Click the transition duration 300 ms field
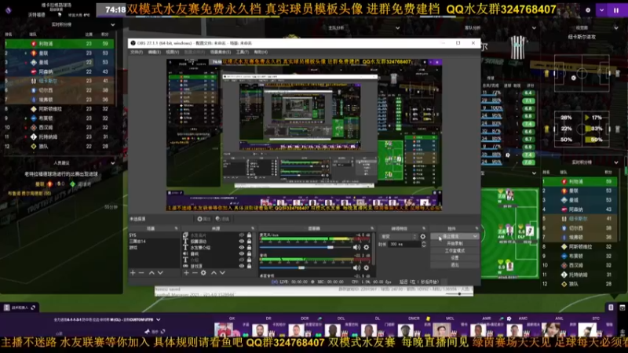 click(403, 244)
